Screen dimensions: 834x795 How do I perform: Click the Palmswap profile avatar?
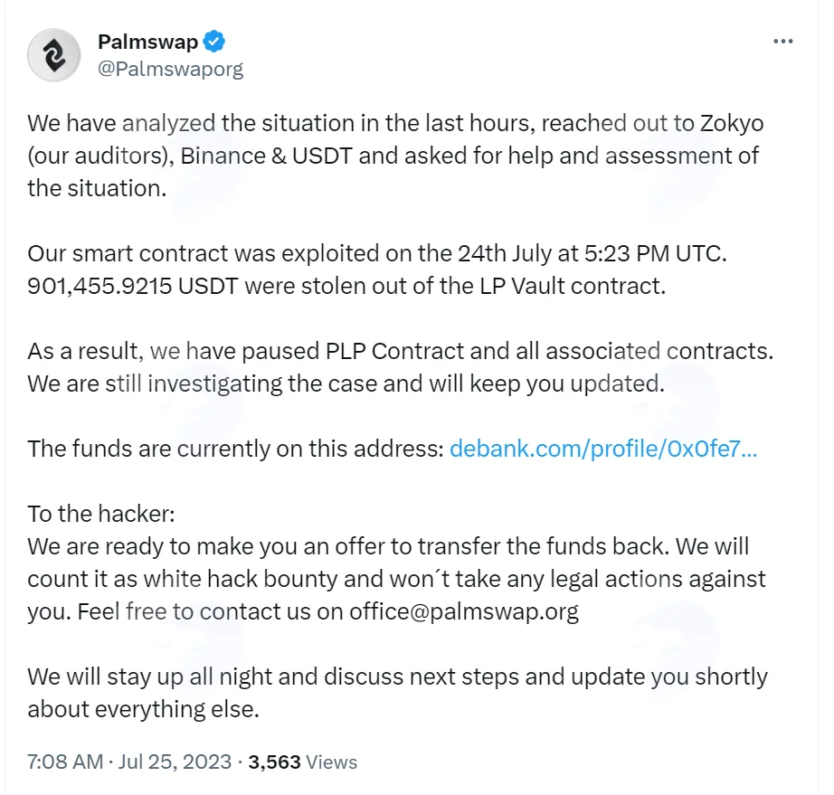53,55
